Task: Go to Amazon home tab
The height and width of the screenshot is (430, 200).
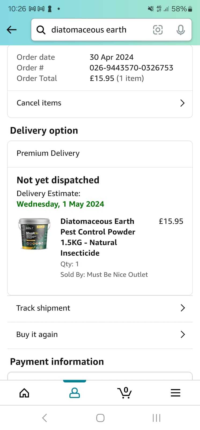Action: click(x=24, y=393)
